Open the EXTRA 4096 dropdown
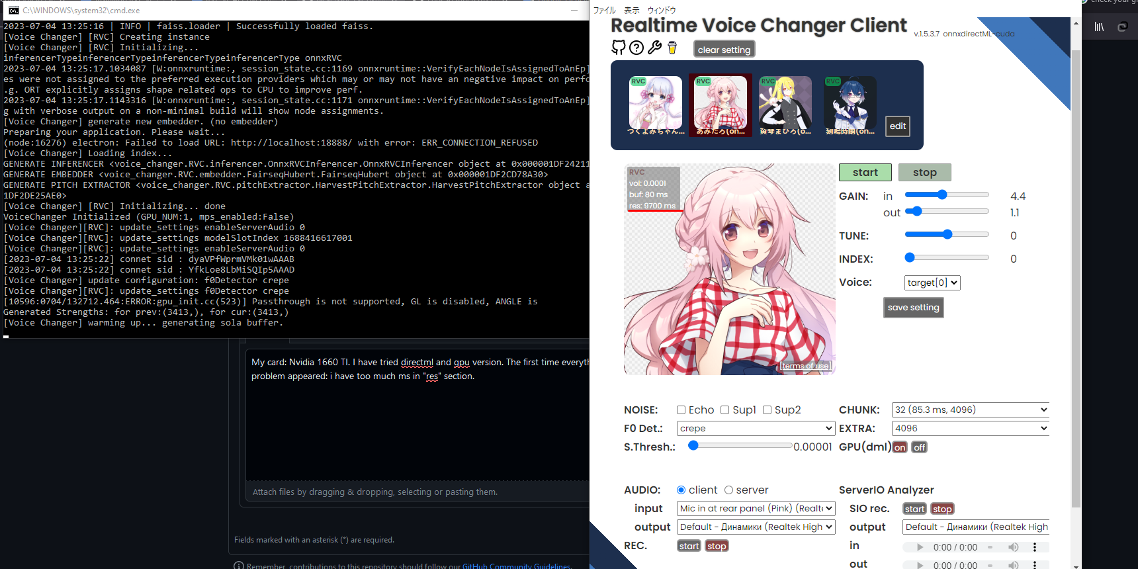 tap(971, 428)
